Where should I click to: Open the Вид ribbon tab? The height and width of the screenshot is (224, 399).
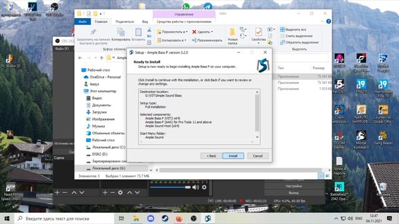click(145, 22)
